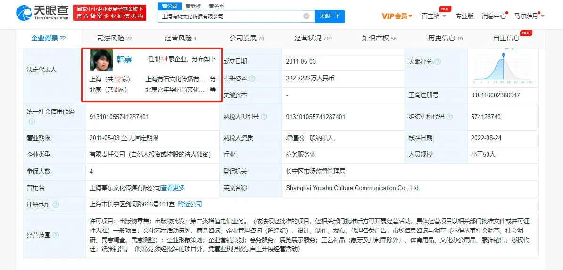Image resolution: width=563 pixels, height=270 pixels.
Task: Open the 韩寒 name link
Action: pos(124,59)
